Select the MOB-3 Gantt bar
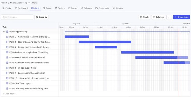The height and width of the screenshot is (97, 191). tap(106, 47)
